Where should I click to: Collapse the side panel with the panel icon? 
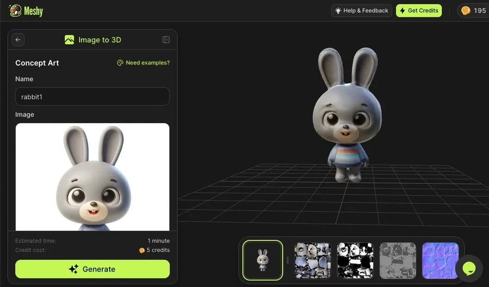click(x=166, y=40)
